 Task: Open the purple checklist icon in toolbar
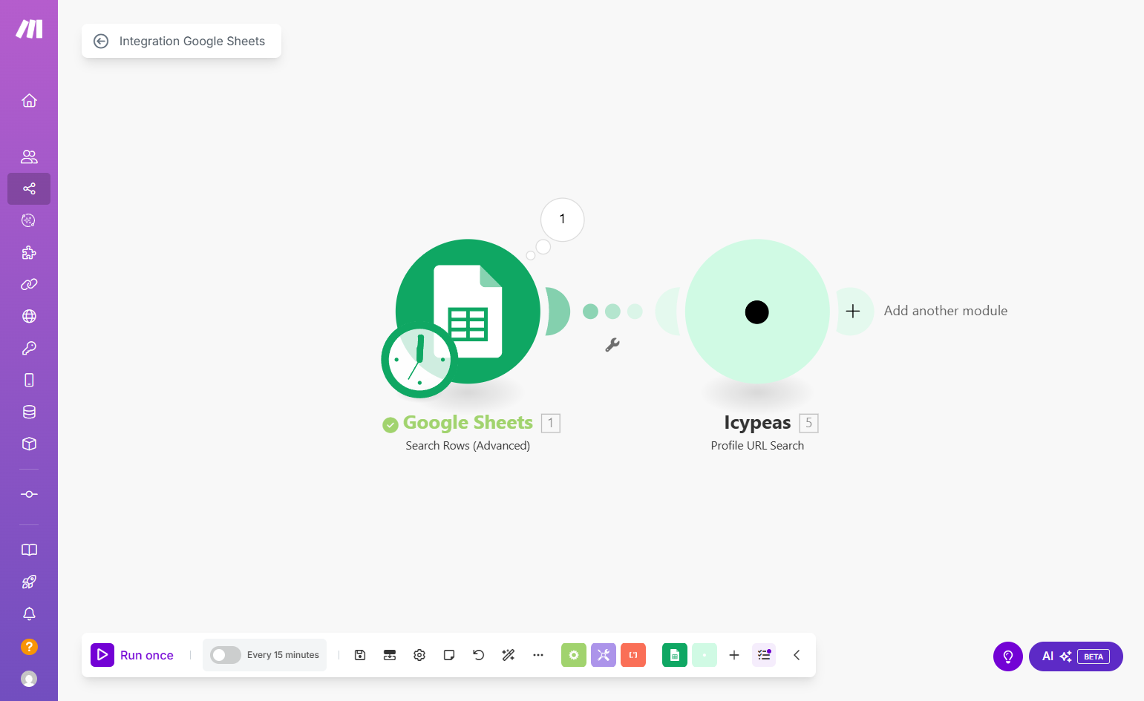pos(764,655)
